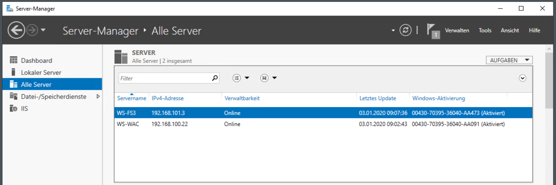
Task: Open dropdown arrow next to save query
Action: click(x=274, y=78)
